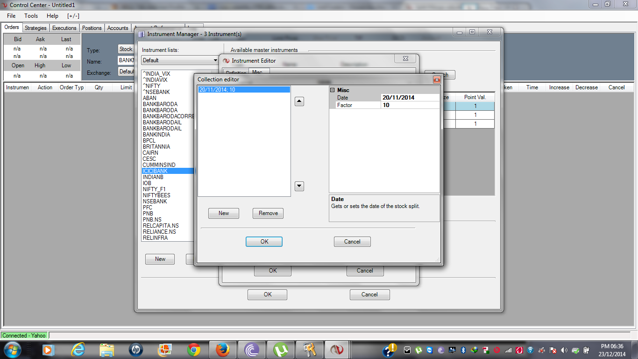The image size is (638, 359).
Task: Click the signal strength bars tray icon
Action: (x=508, y=350)
